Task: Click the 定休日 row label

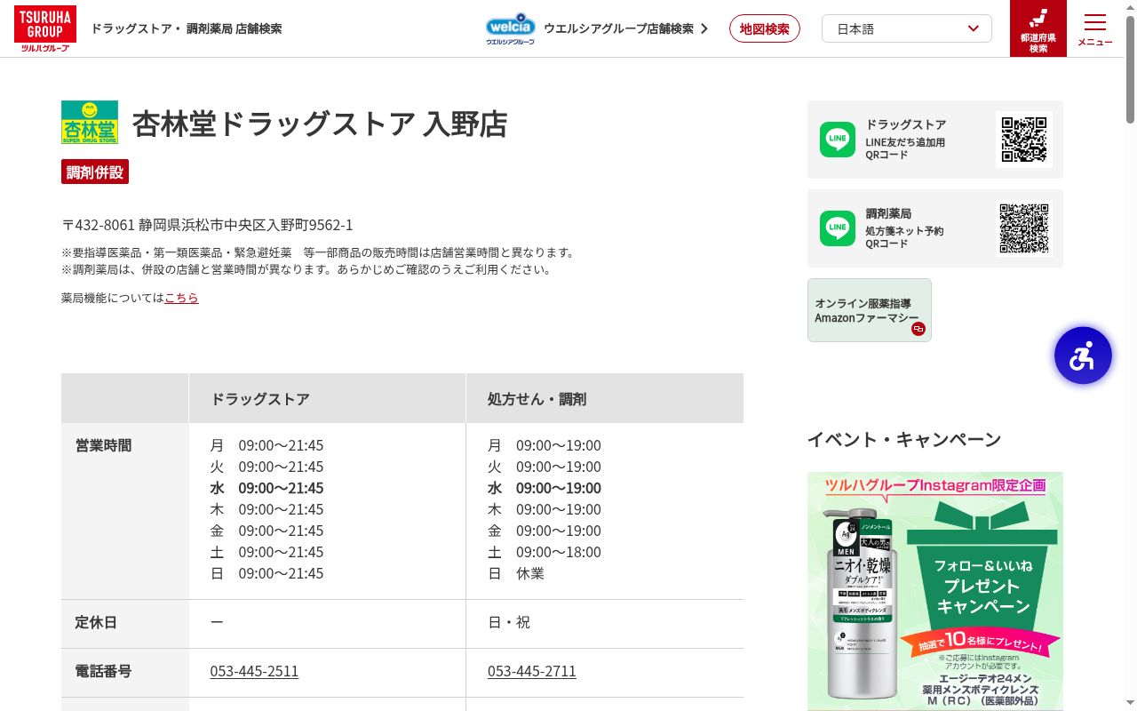Action: click(96, 622)
